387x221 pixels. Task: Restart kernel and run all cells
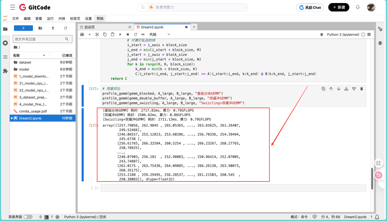pos(143,35)
